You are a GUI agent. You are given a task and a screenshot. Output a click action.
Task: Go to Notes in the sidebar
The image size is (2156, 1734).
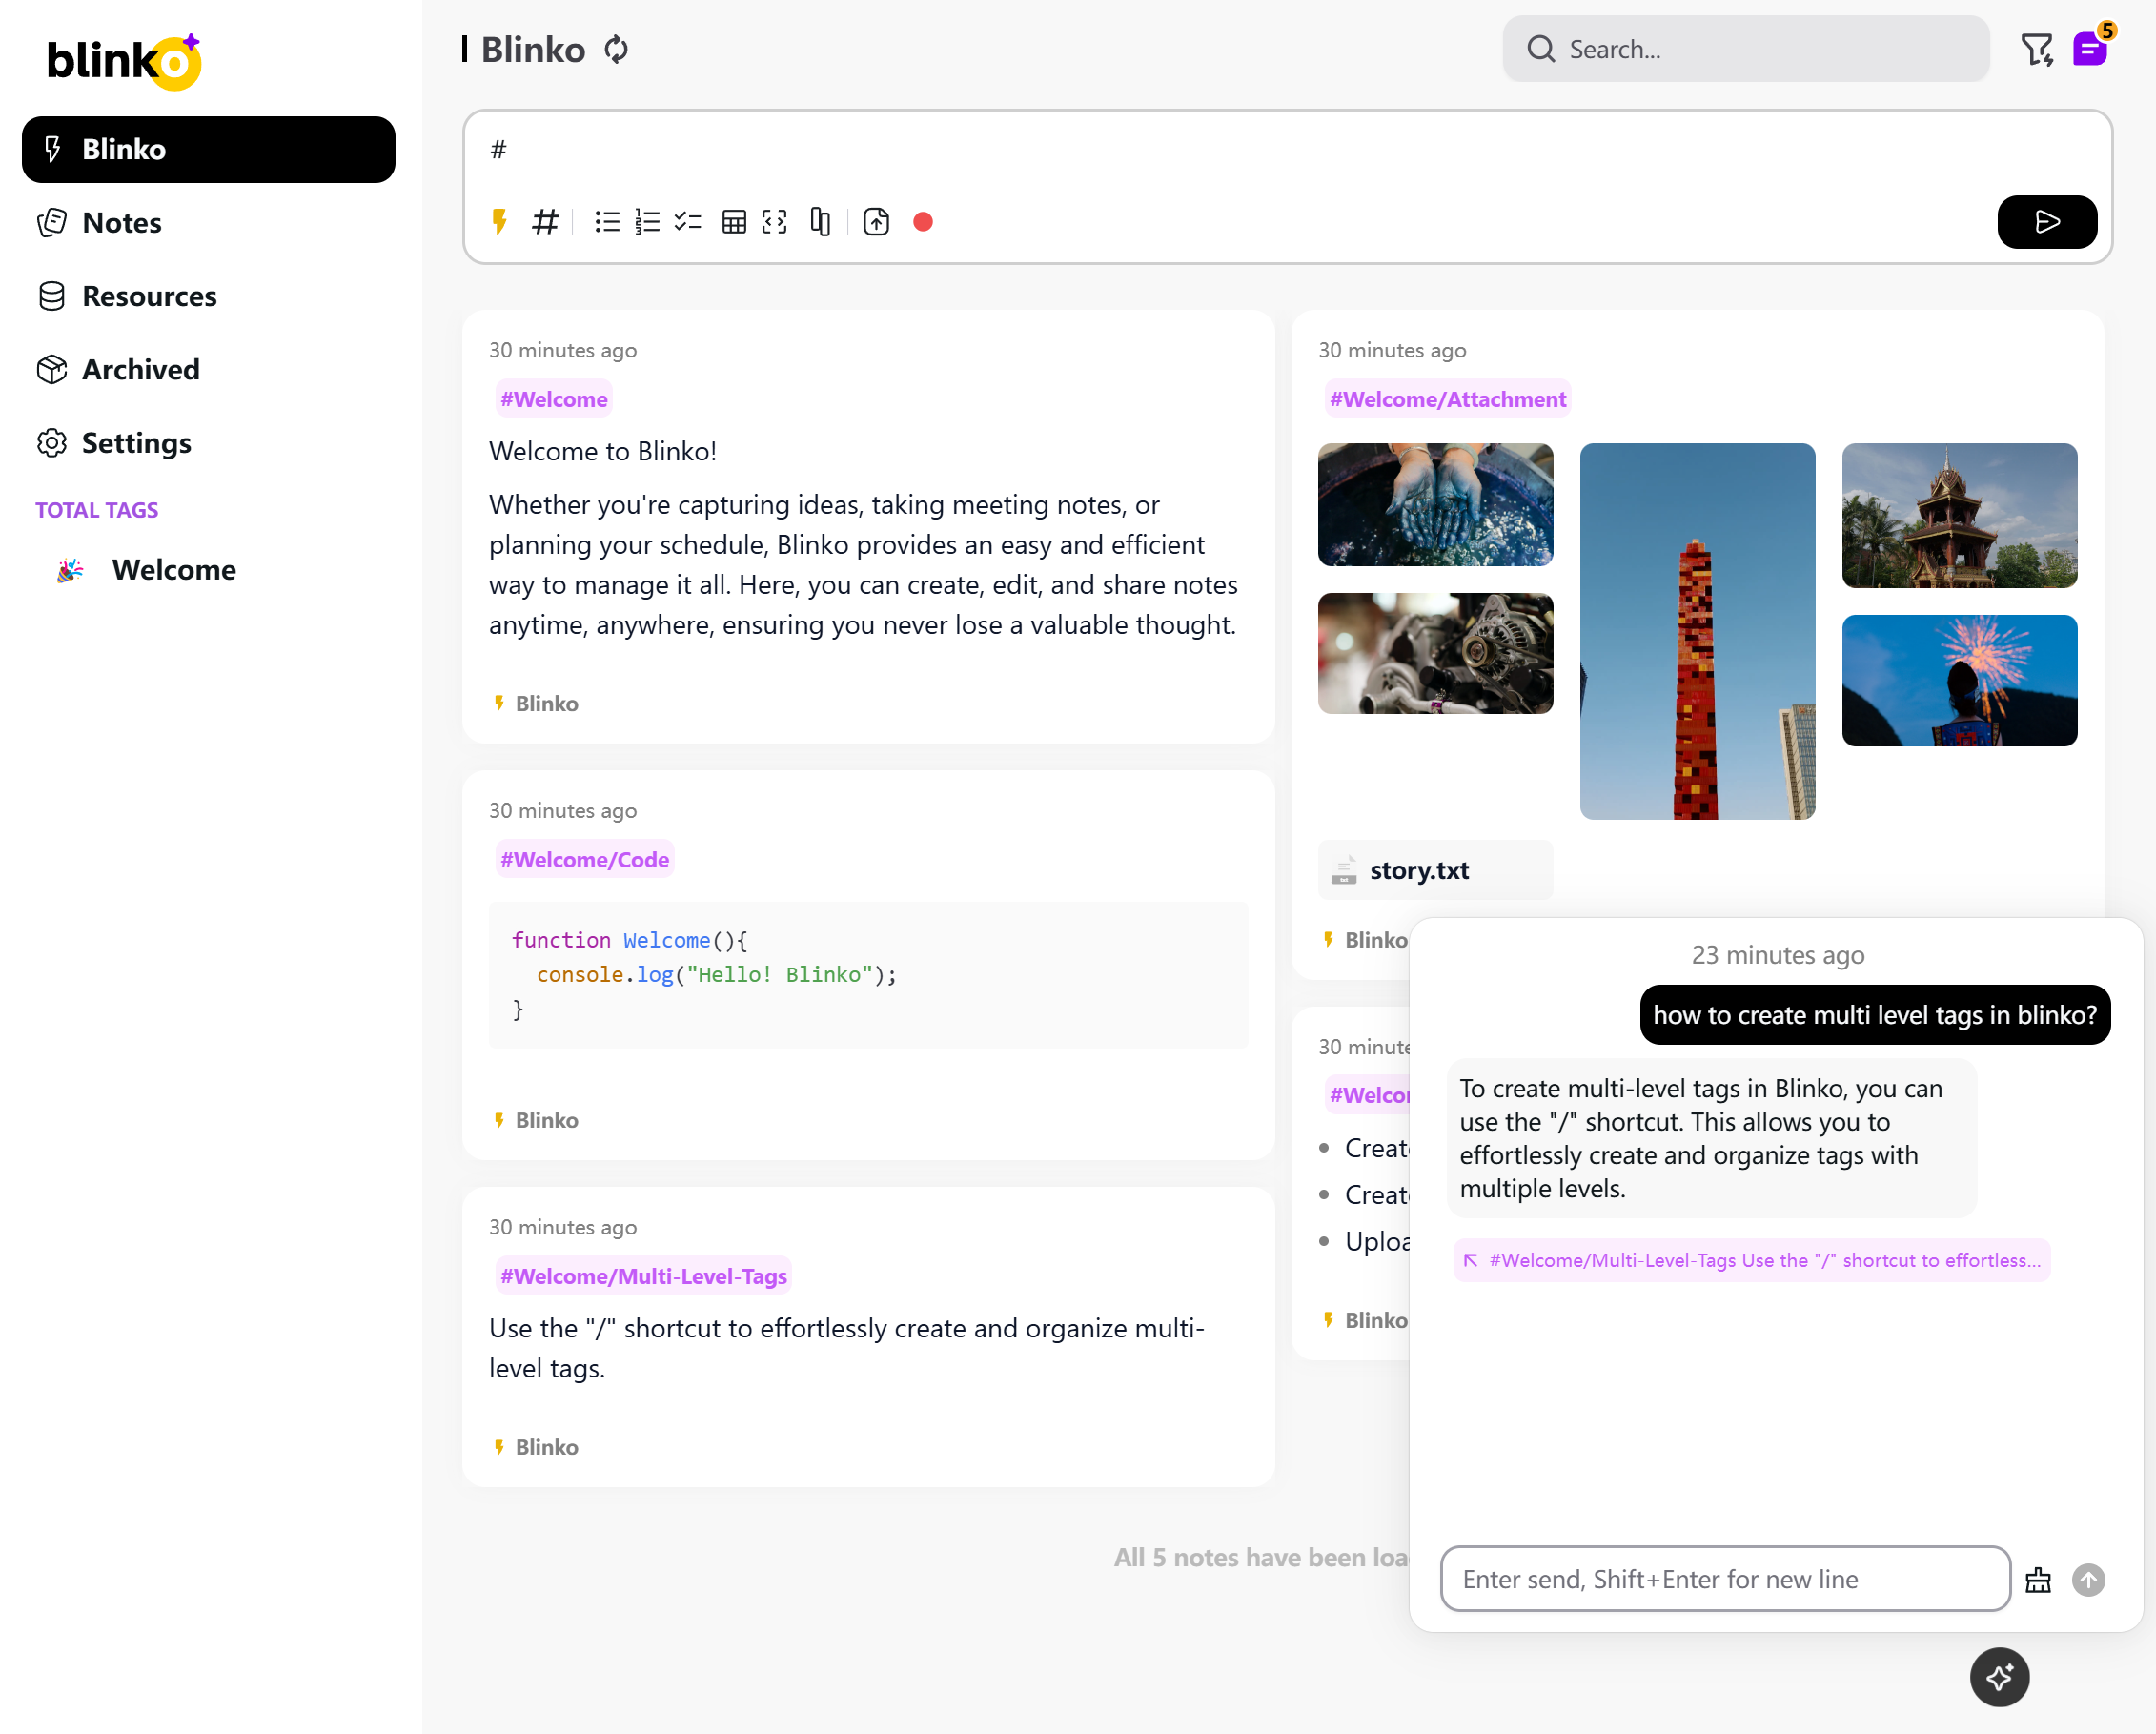tap(208, 223)
